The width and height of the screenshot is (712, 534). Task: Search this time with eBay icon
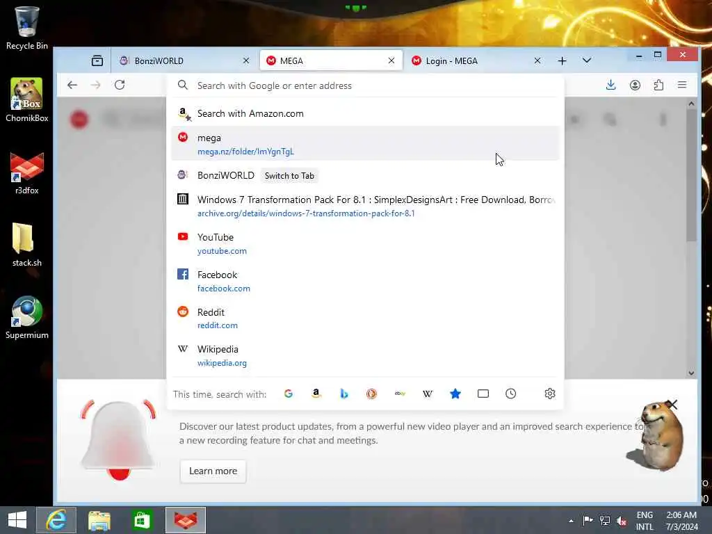click(400, 394)
